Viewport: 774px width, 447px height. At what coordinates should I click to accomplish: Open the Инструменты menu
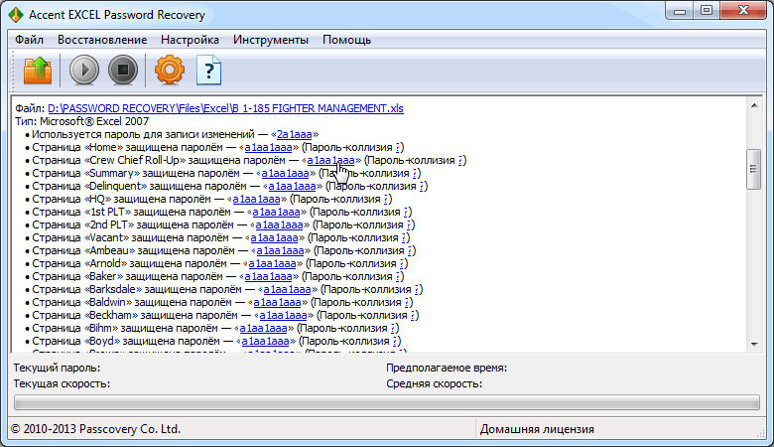point(271,40)
